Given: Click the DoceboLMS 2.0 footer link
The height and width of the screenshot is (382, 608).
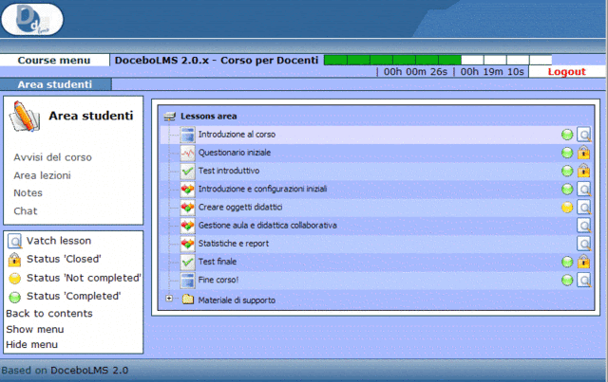Looking at the screenshot, I should (x=89, y=371).
